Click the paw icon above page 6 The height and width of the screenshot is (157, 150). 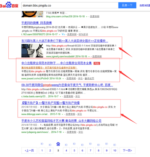click(82, 145)
